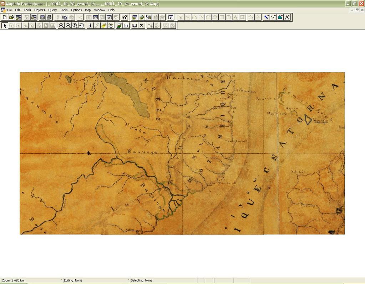Screen dimensions: 365x284
Task: Open the Text Style icon
Action: [x=287, y=17]
